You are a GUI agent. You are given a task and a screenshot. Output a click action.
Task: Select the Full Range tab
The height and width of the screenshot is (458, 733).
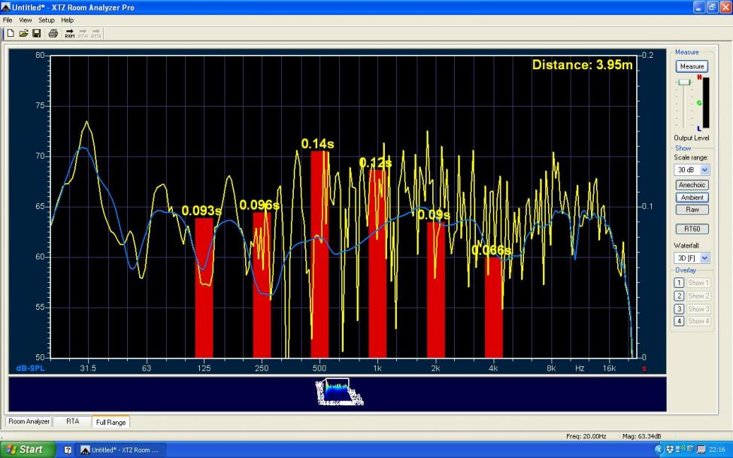click(x=111, y=422)
